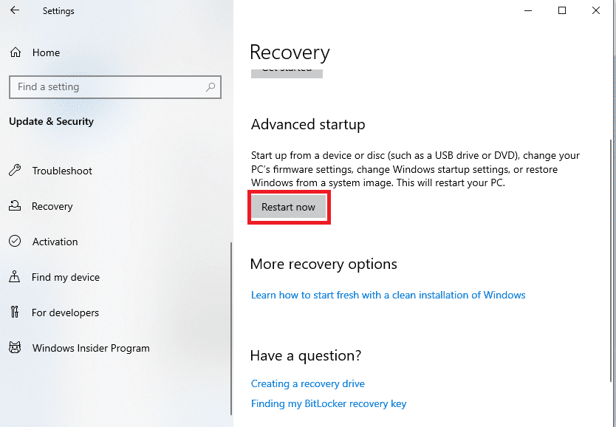Click the search magnifier icon

pos(211,87)
